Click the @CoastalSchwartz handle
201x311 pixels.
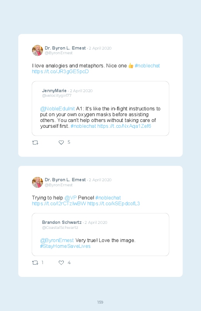(x=60, y=227)
